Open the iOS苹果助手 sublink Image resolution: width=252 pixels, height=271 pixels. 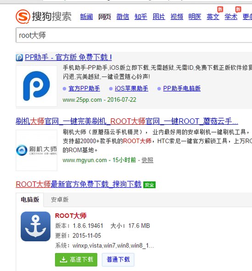tap(131, 88)
